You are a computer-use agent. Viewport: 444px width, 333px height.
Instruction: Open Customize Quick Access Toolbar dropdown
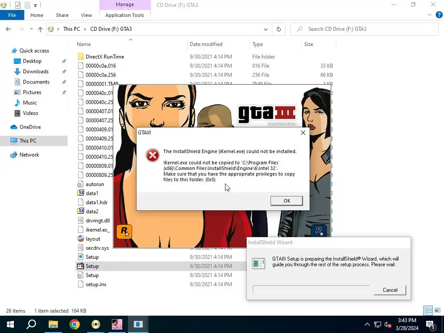[35, 5]
